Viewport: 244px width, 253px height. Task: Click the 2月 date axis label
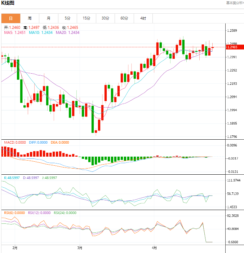tap(15, 248)
